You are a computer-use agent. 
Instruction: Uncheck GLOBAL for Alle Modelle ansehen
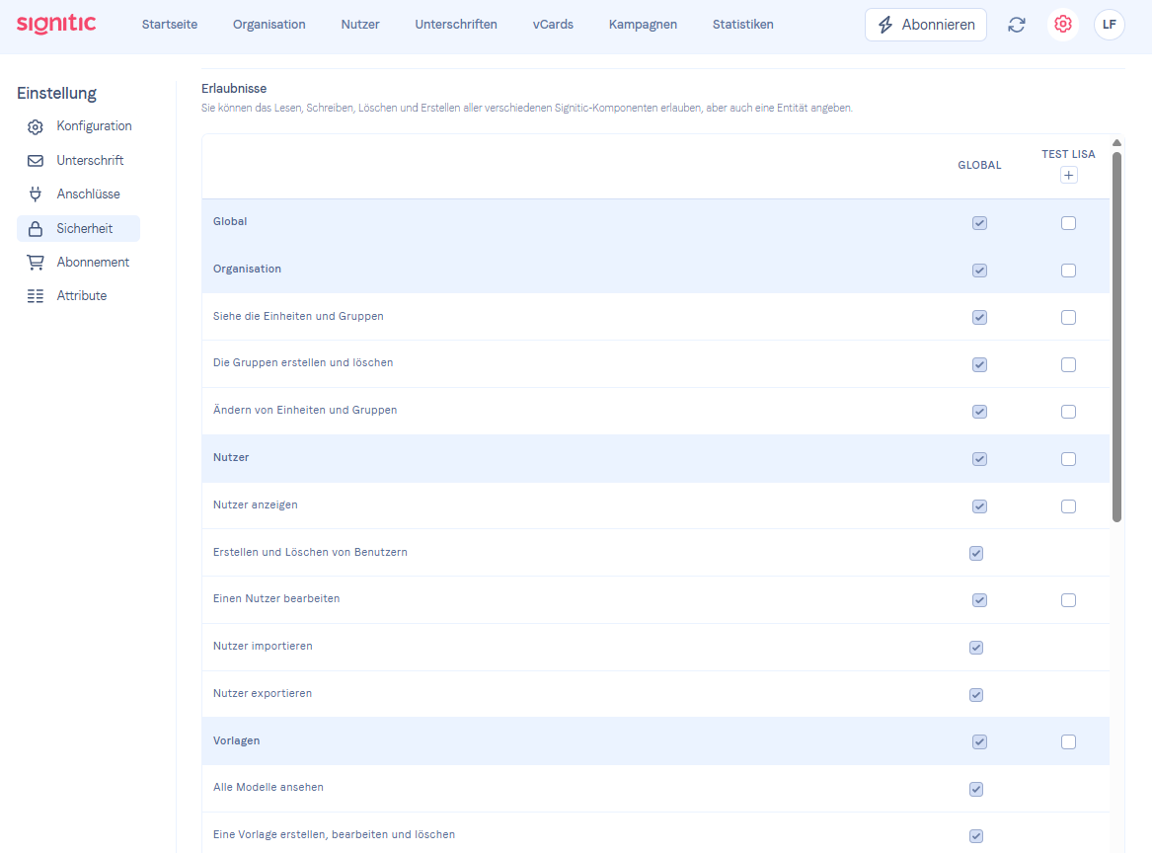pyautogui.click(x=975, y=789)
